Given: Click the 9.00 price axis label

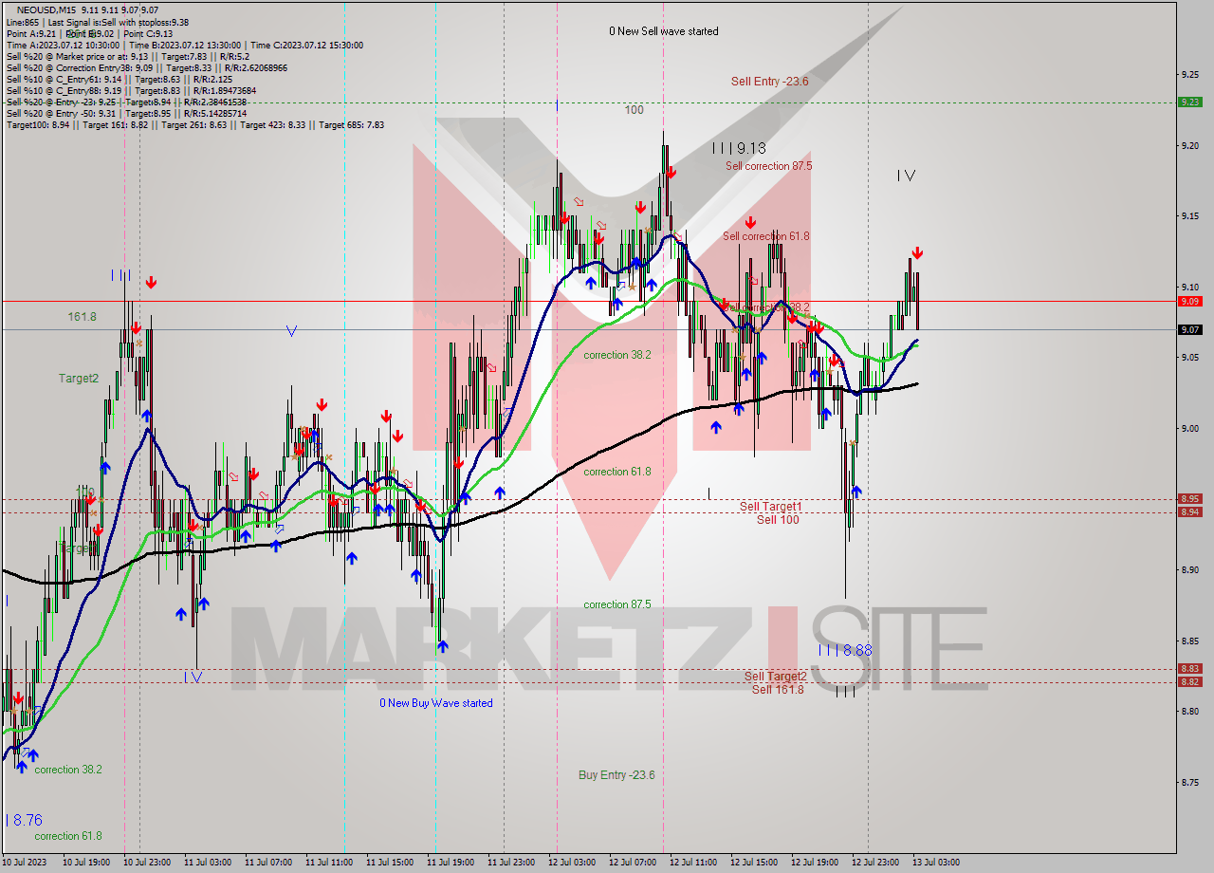Looking at the screenshot, I should 1191,428.
